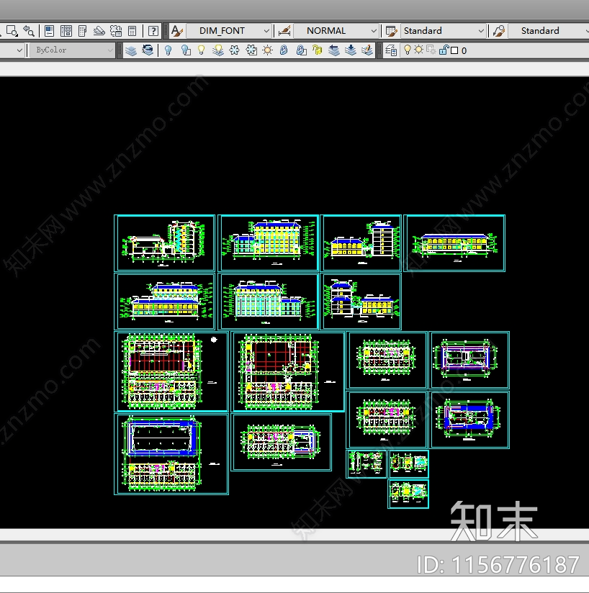Screen dimensions: 589x593
Task: Click Thaw All Layers sun icon
Action: coord(267,50)
